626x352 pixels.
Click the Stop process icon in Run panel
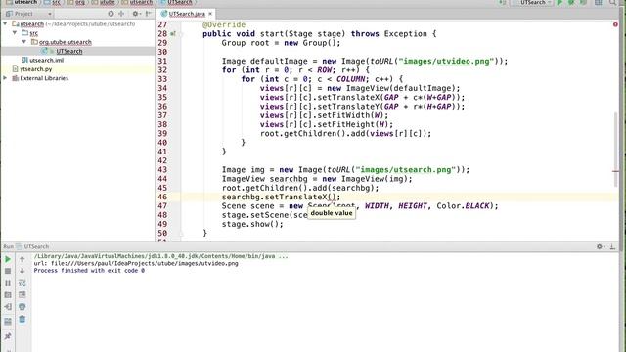click(x=8, y=272)
